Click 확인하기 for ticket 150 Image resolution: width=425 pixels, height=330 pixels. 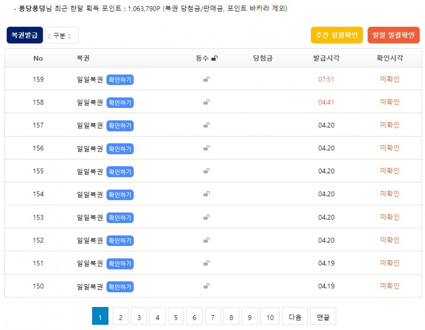[120, 287]
